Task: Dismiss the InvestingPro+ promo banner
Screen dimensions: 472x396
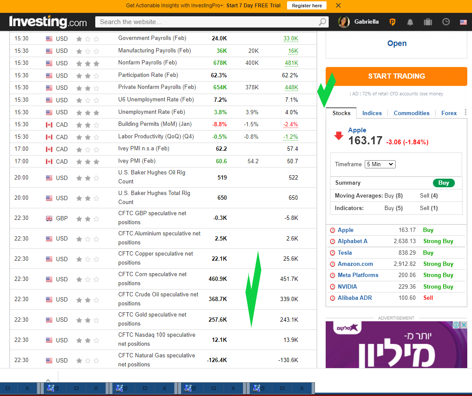Action: pyautogui.click(x=339, y=6)
